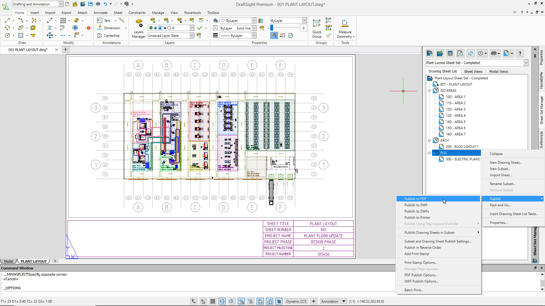
Task: Switch to the Sheet Views tab
Action: (473, 71)
